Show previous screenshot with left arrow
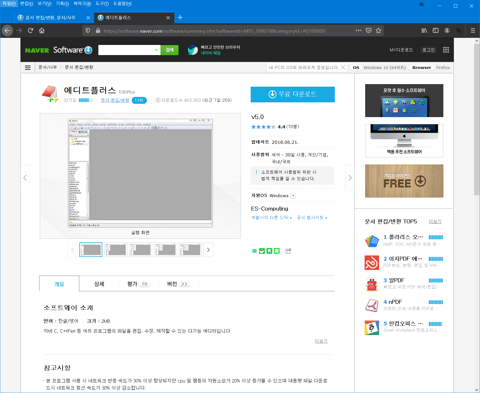 click(x=25, y=178)
